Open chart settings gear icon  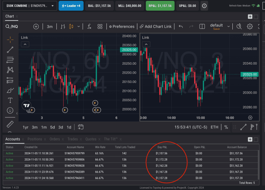(250, 26)
